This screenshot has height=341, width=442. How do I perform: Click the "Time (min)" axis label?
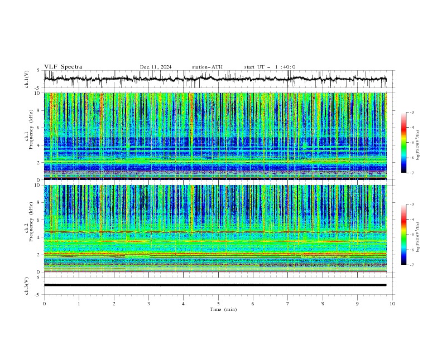click(223, 309)
